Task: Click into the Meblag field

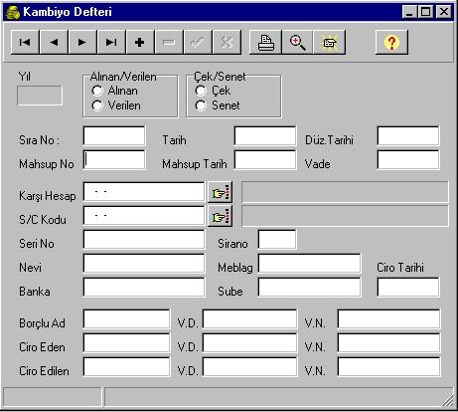Action: click(309, 264)
